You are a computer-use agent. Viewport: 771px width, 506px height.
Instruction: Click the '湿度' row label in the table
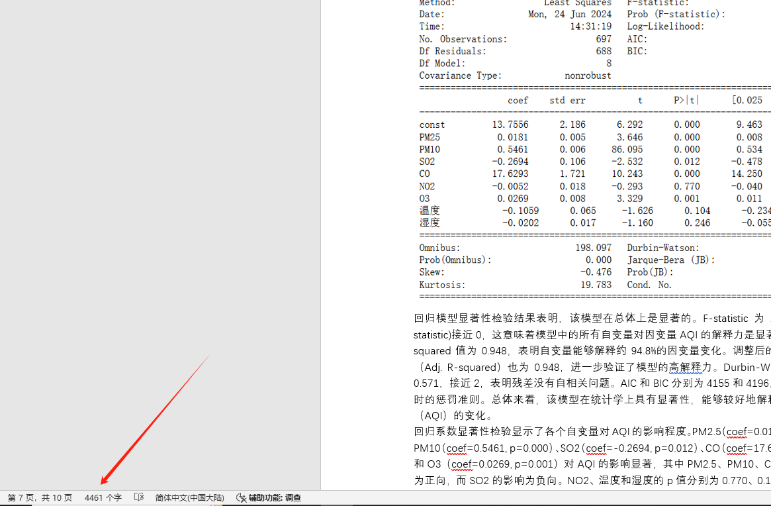(x=430, y=223)
